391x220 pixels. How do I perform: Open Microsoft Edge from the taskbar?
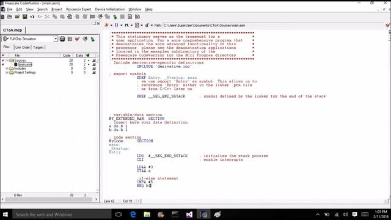tap(133, 215)
